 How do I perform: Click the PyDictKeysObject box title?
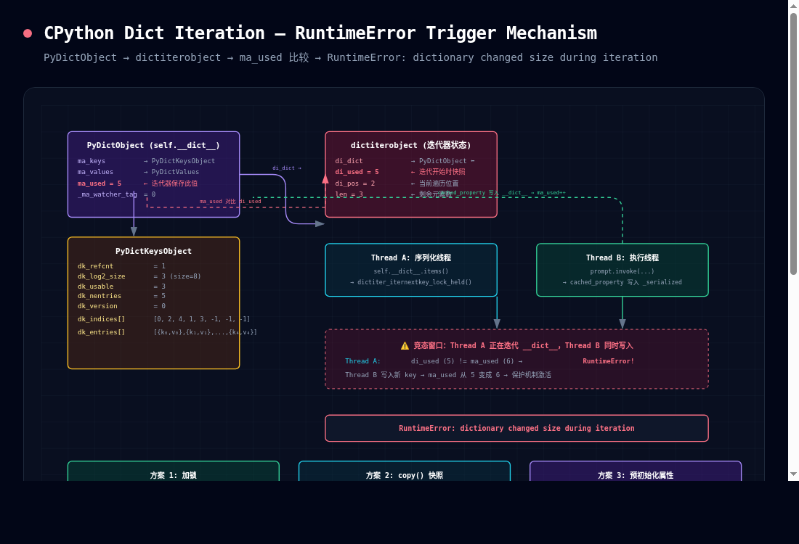[x=153, y=251]
